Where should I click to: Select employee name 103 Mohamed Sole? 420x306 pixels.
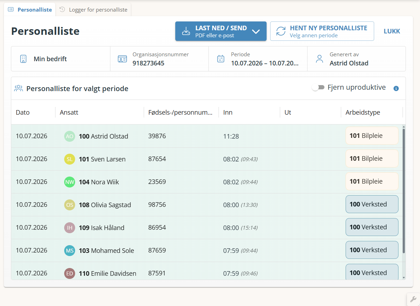[x=106, y=251]
